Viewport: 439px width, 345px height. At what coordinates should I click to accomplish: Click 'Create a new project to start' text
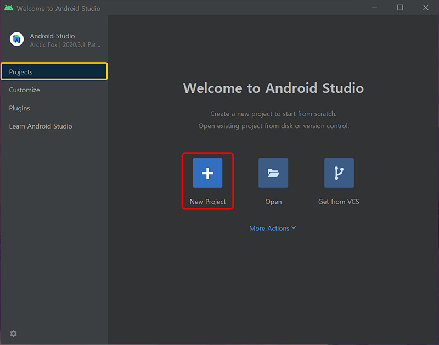tap(273, 114)
